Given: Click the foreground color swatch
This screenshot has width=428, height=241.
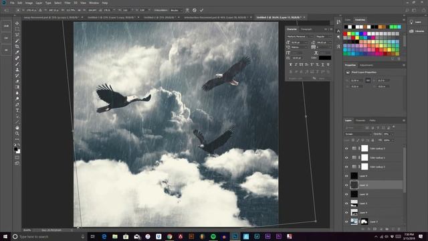Looking at the screenshot, I should 16,149.
